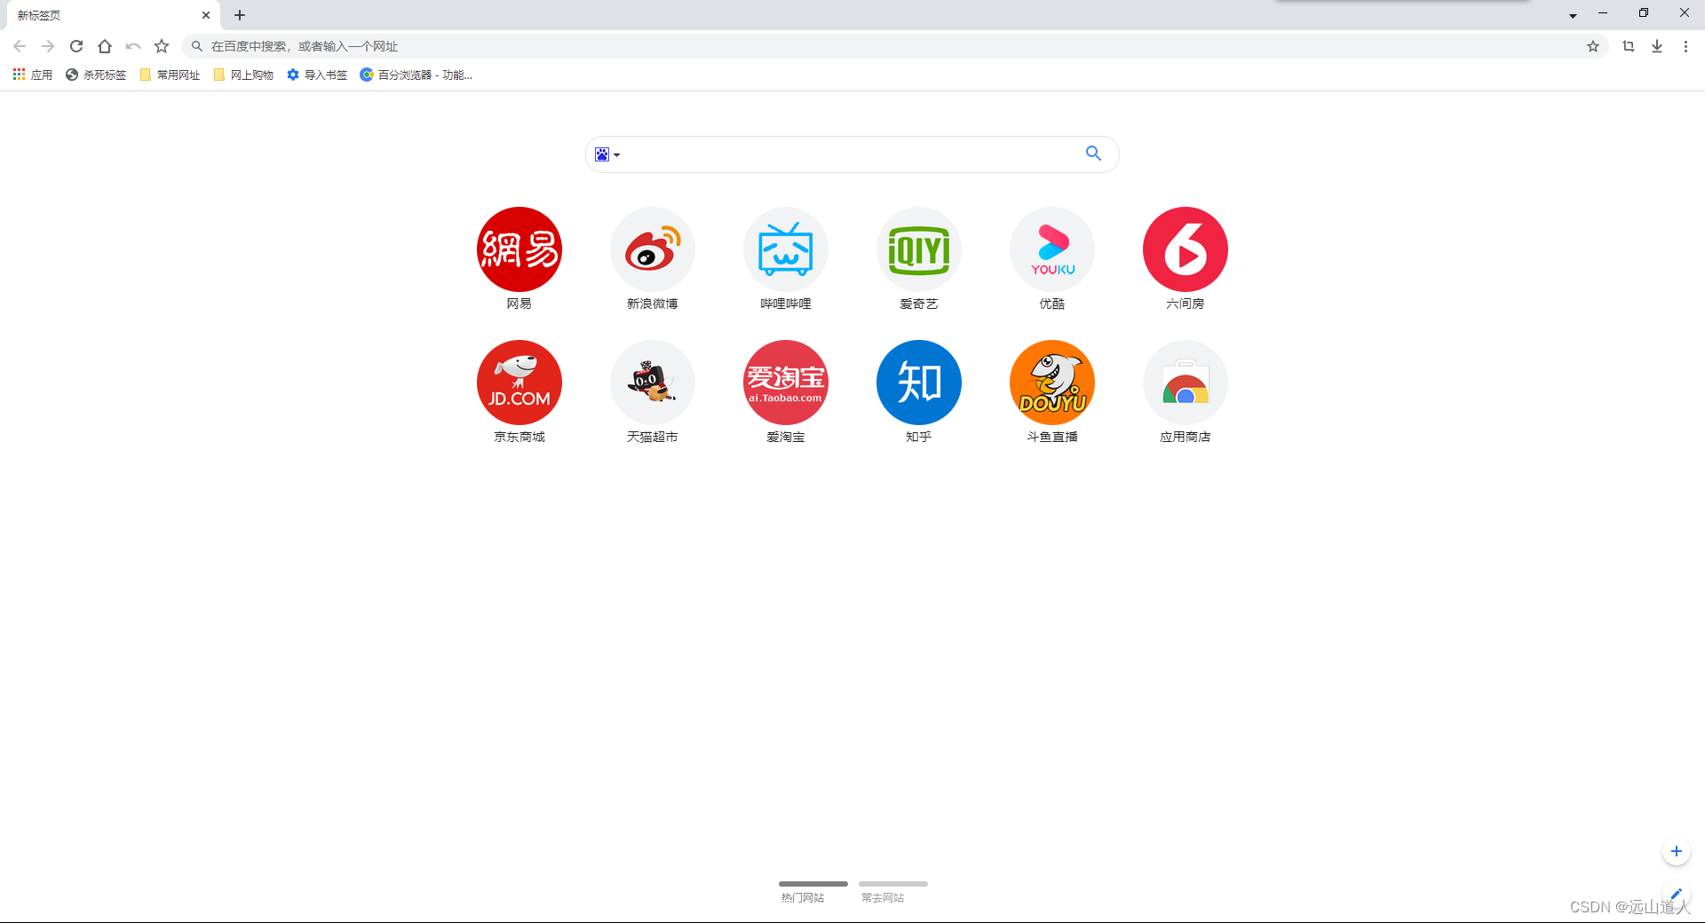Open the Zhihu (知乎) shortcut
This screenshot has height=923, width=1705.
(919, 383)
